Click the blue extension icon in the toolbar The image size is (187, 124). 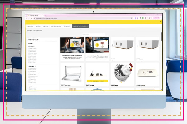point(135,18)
